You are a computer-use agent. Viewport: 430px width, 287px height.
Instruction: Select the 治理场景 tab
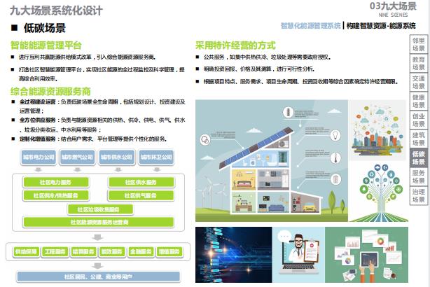(x=419, y=196)
